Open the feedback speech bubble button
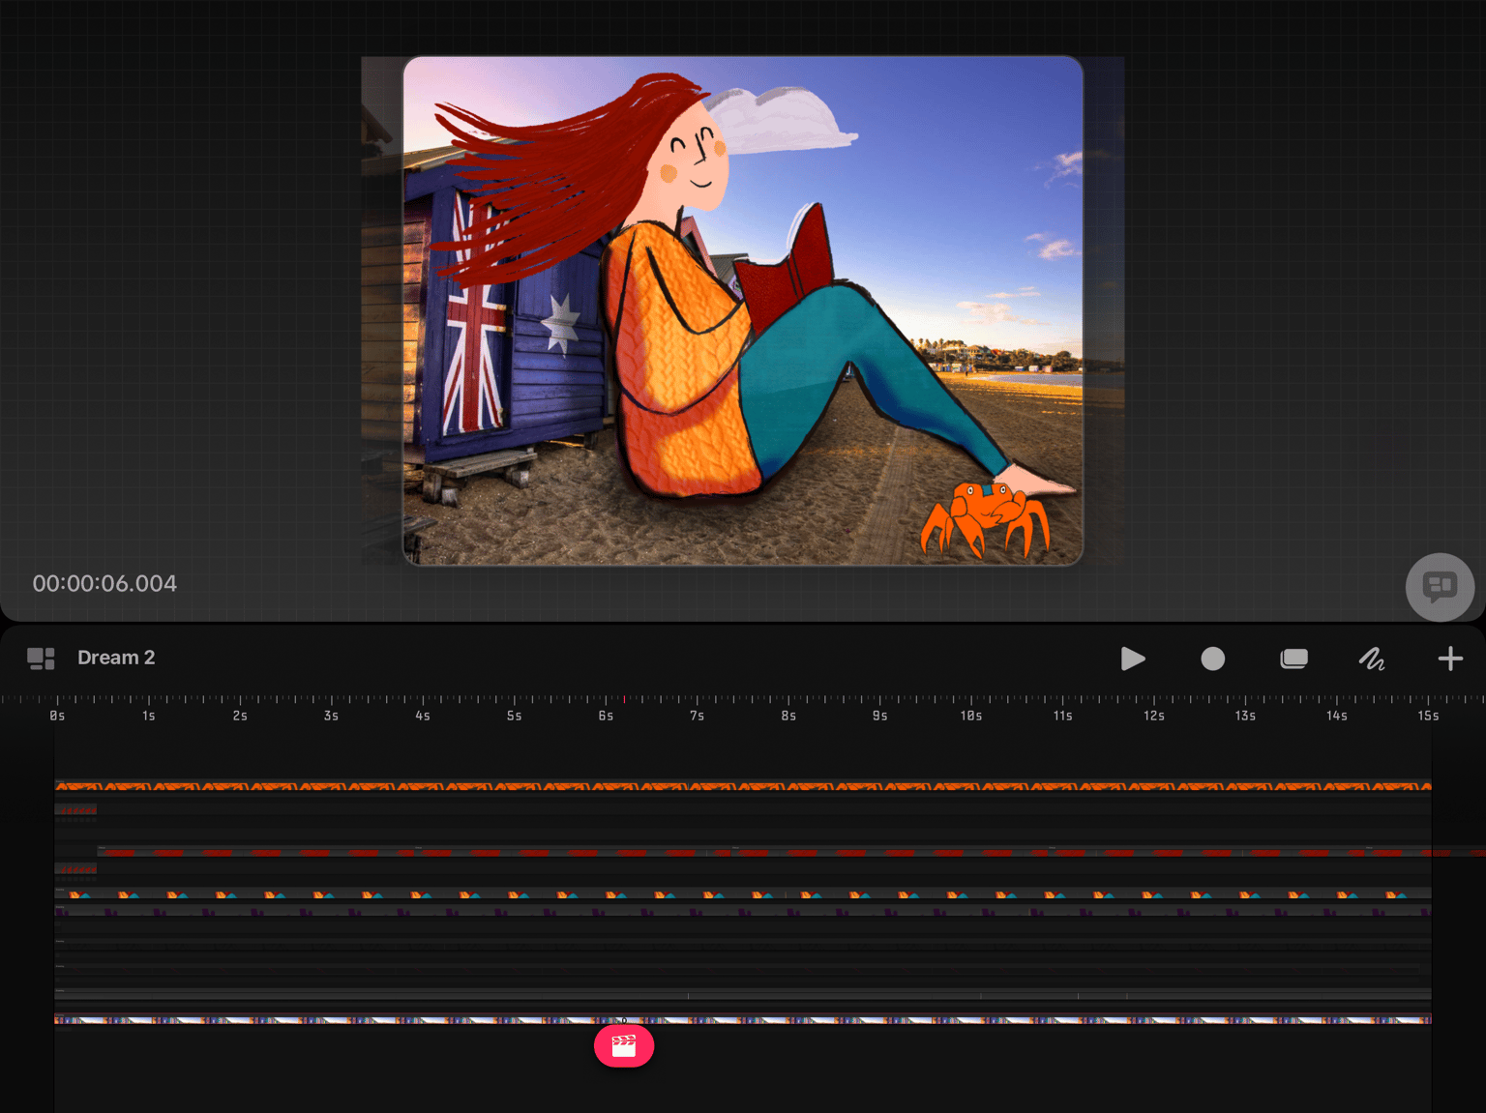This screenshot has height=1113, width=1486. pyautogui.click(x=1440, y=587)
